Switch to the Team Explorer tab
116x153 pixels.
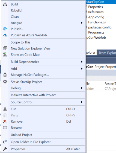click(x=107, y=53)
